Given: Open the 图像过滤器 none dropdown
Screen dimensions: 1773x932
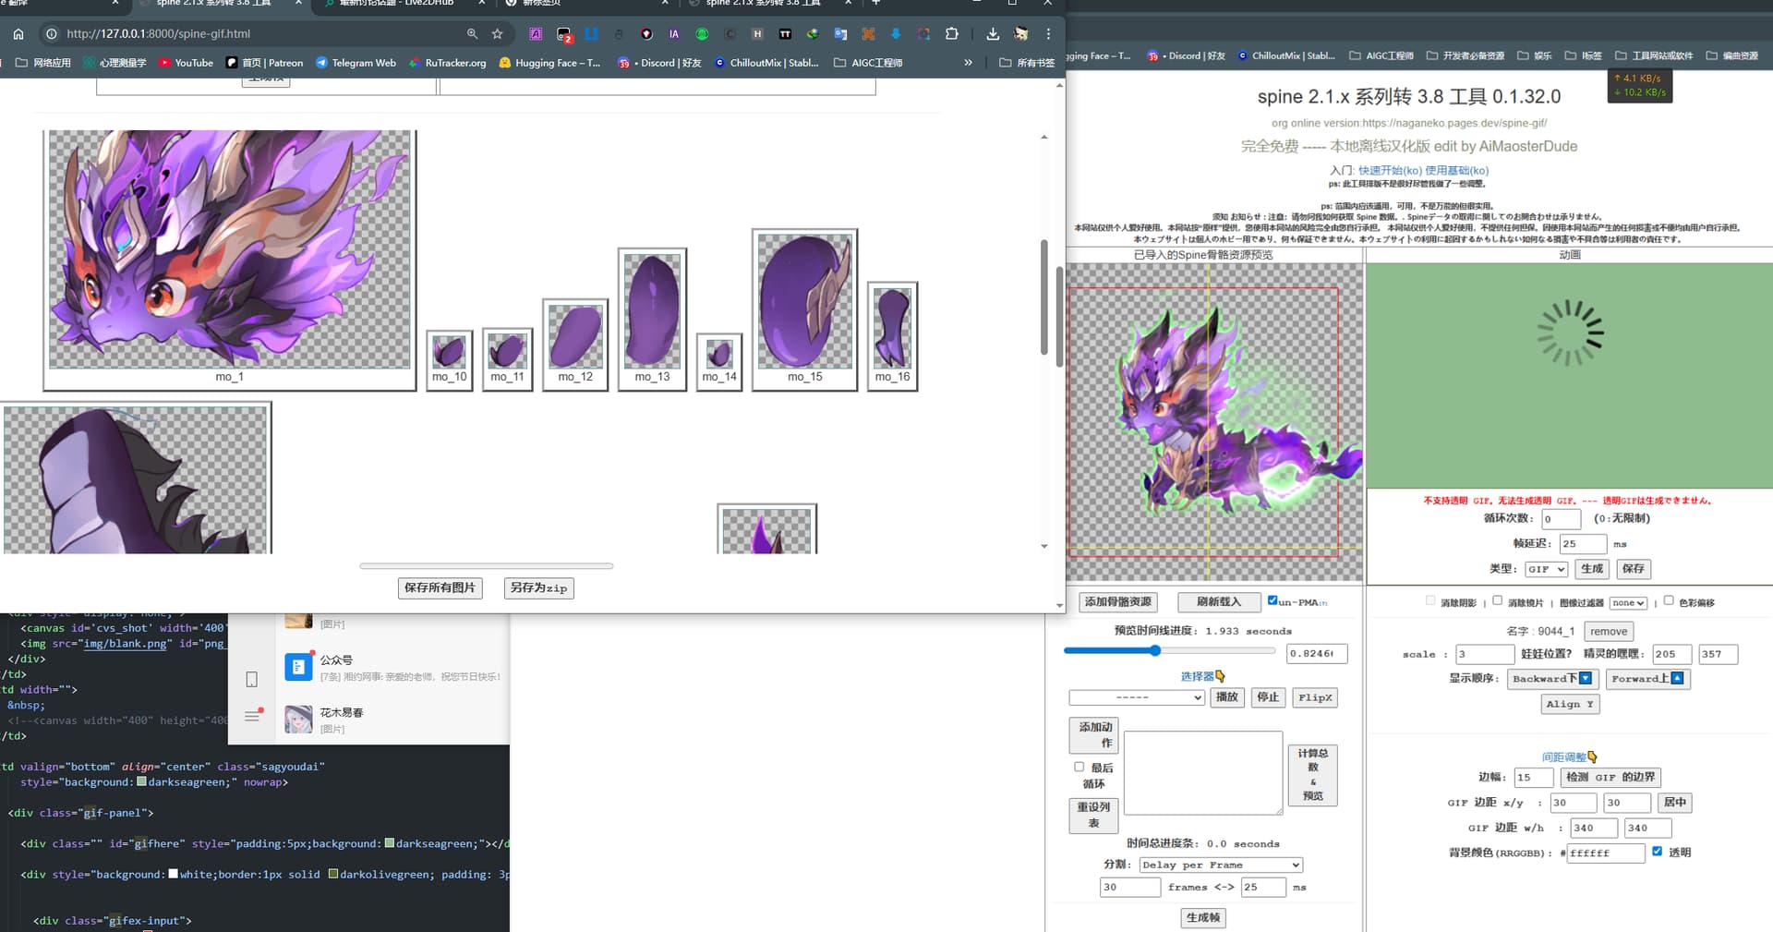Looking at the screenshot, I should 1628,603.
